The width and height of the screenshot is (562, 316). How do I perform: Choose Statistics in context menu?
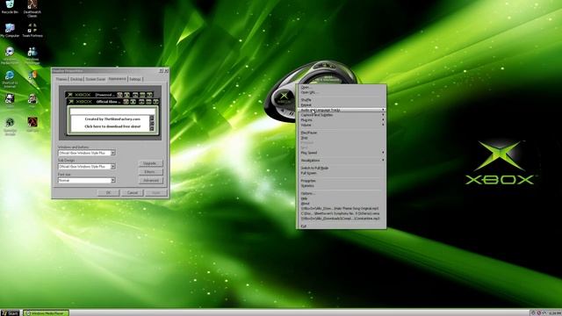tap(342, 186)
